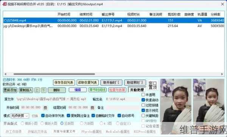This screenshot has width=227, height=137.
Task: Click the 图 button beside 开始时间 field
Action: (45, 108)
